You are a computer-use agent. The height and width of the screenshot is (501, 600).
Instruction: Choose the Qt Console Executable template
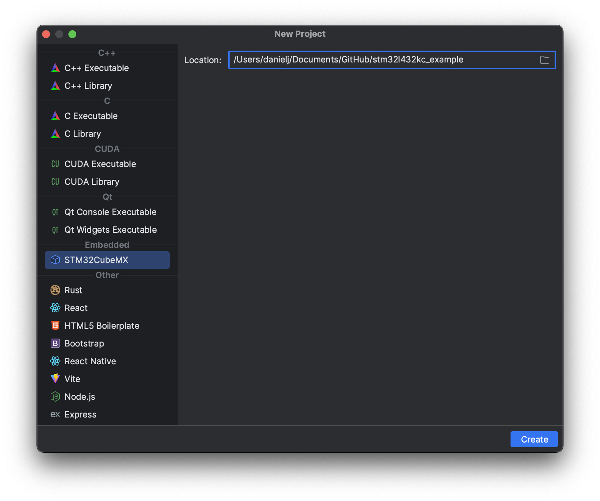(x=110, y=212)
